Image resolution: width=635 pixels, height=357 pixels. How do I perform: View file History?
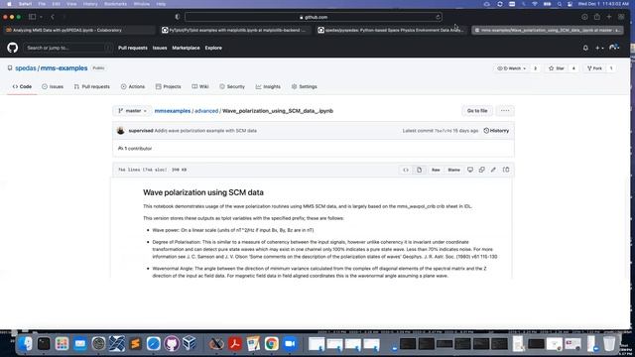pyautogui.click(x=496, y=131)
